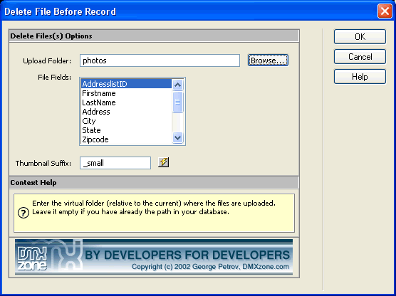Image resolution: width=396 pixels, height=296 pixels.
Task: Click the Browse... button
Action: pyautogui.click(x=268, y=60)
